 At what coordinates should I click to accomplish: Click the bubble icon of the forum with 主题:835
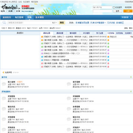tap(69, 109)
